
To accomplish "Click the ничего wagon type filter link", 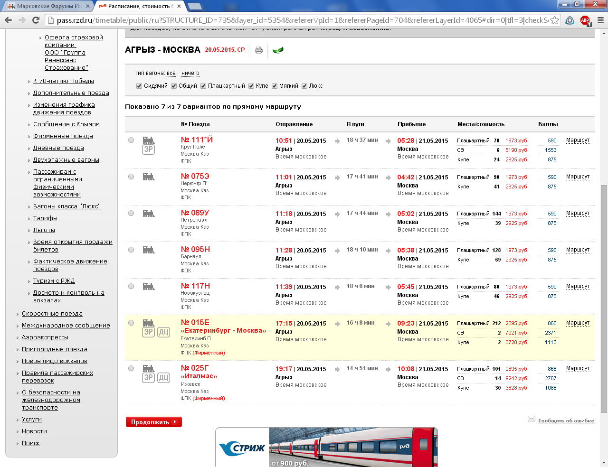I will tap(190, 73).
